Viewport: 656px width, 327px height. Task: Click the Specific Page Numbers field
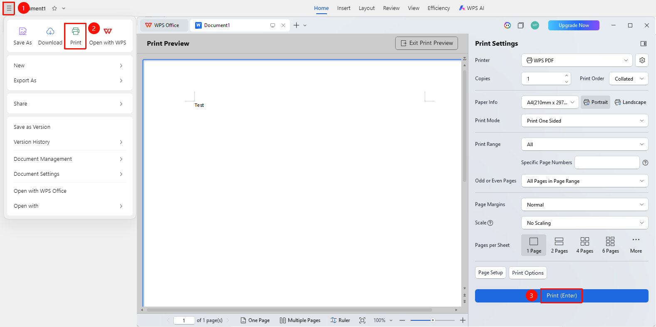pyautogui.click(x=607, y=162)
